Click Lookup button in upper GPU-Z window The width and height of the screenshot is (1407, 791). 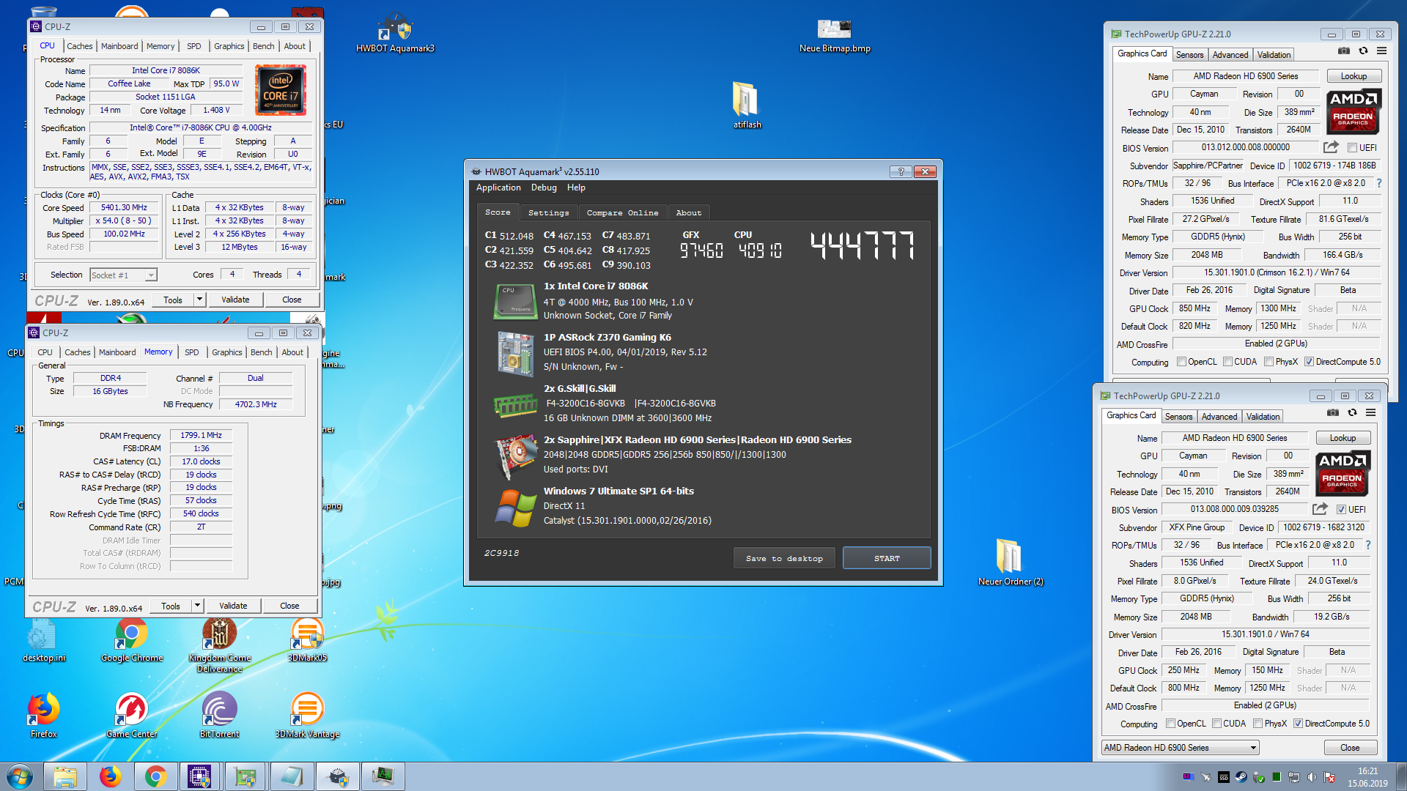pos(1354,76)
